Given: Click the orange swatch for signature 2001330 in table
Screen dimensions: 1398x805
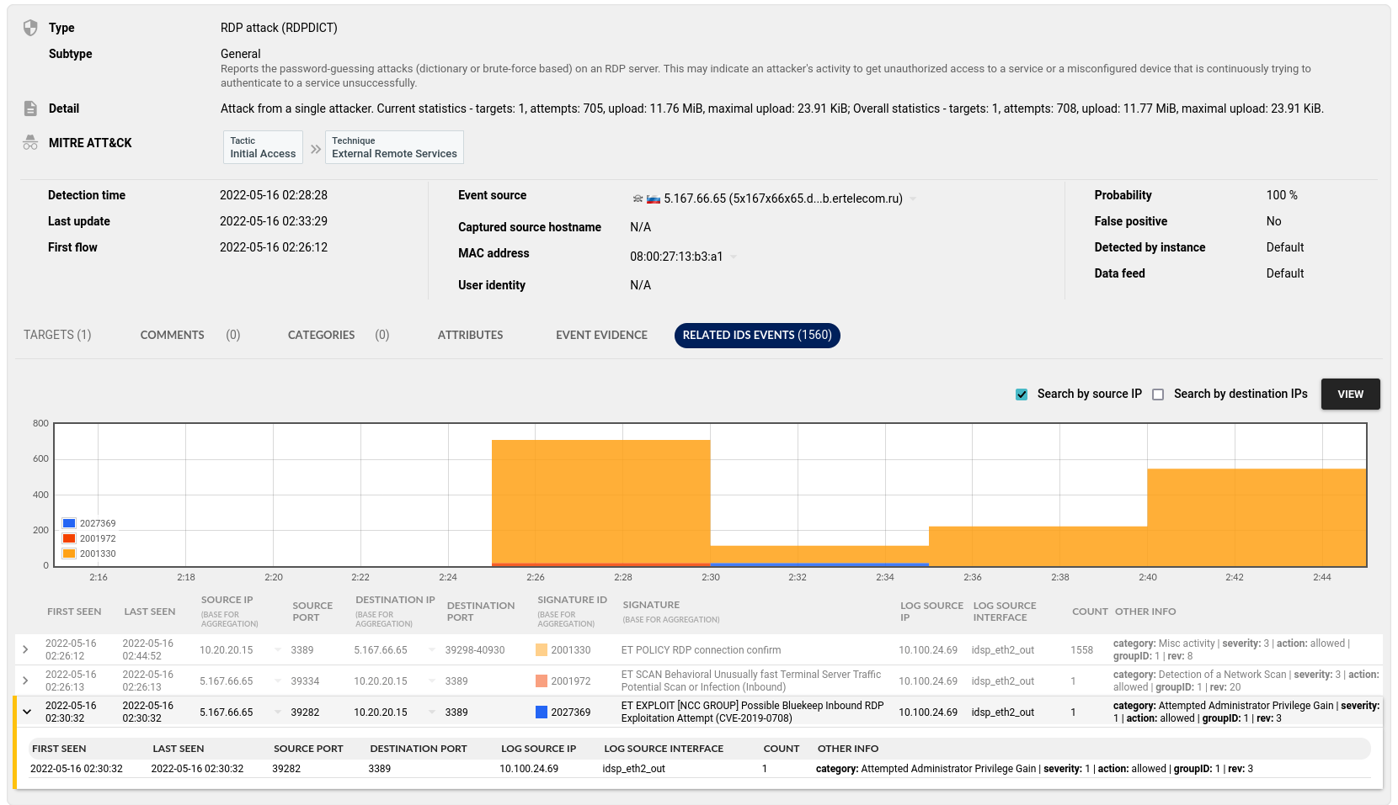Looking at the screenshot, I should coord(542,650).
